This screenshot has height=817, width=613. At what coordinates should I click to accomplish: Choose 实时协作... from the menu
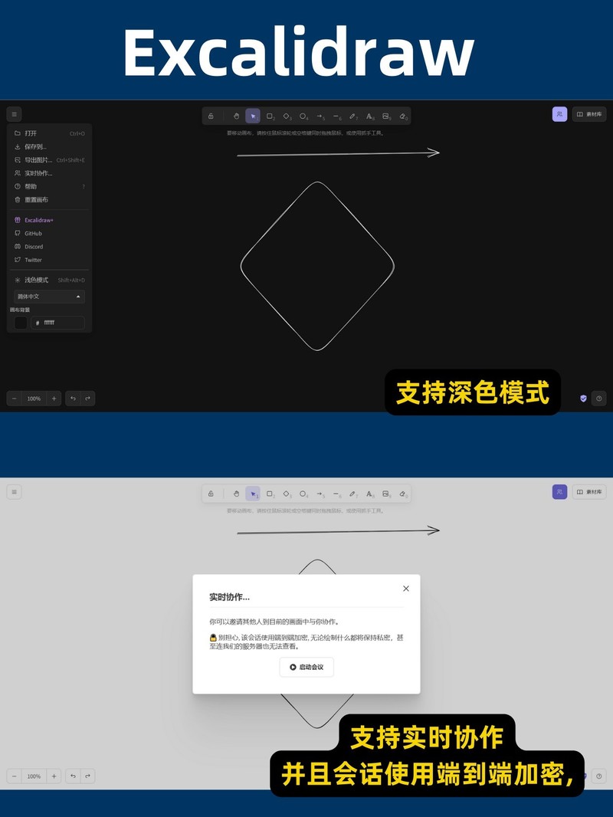click(50, 173)
